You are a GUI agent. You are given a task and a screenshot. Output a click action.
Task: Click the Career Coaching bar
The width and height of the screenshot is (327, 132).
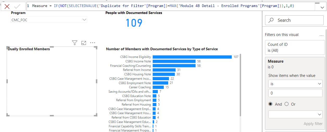(158, 87)
